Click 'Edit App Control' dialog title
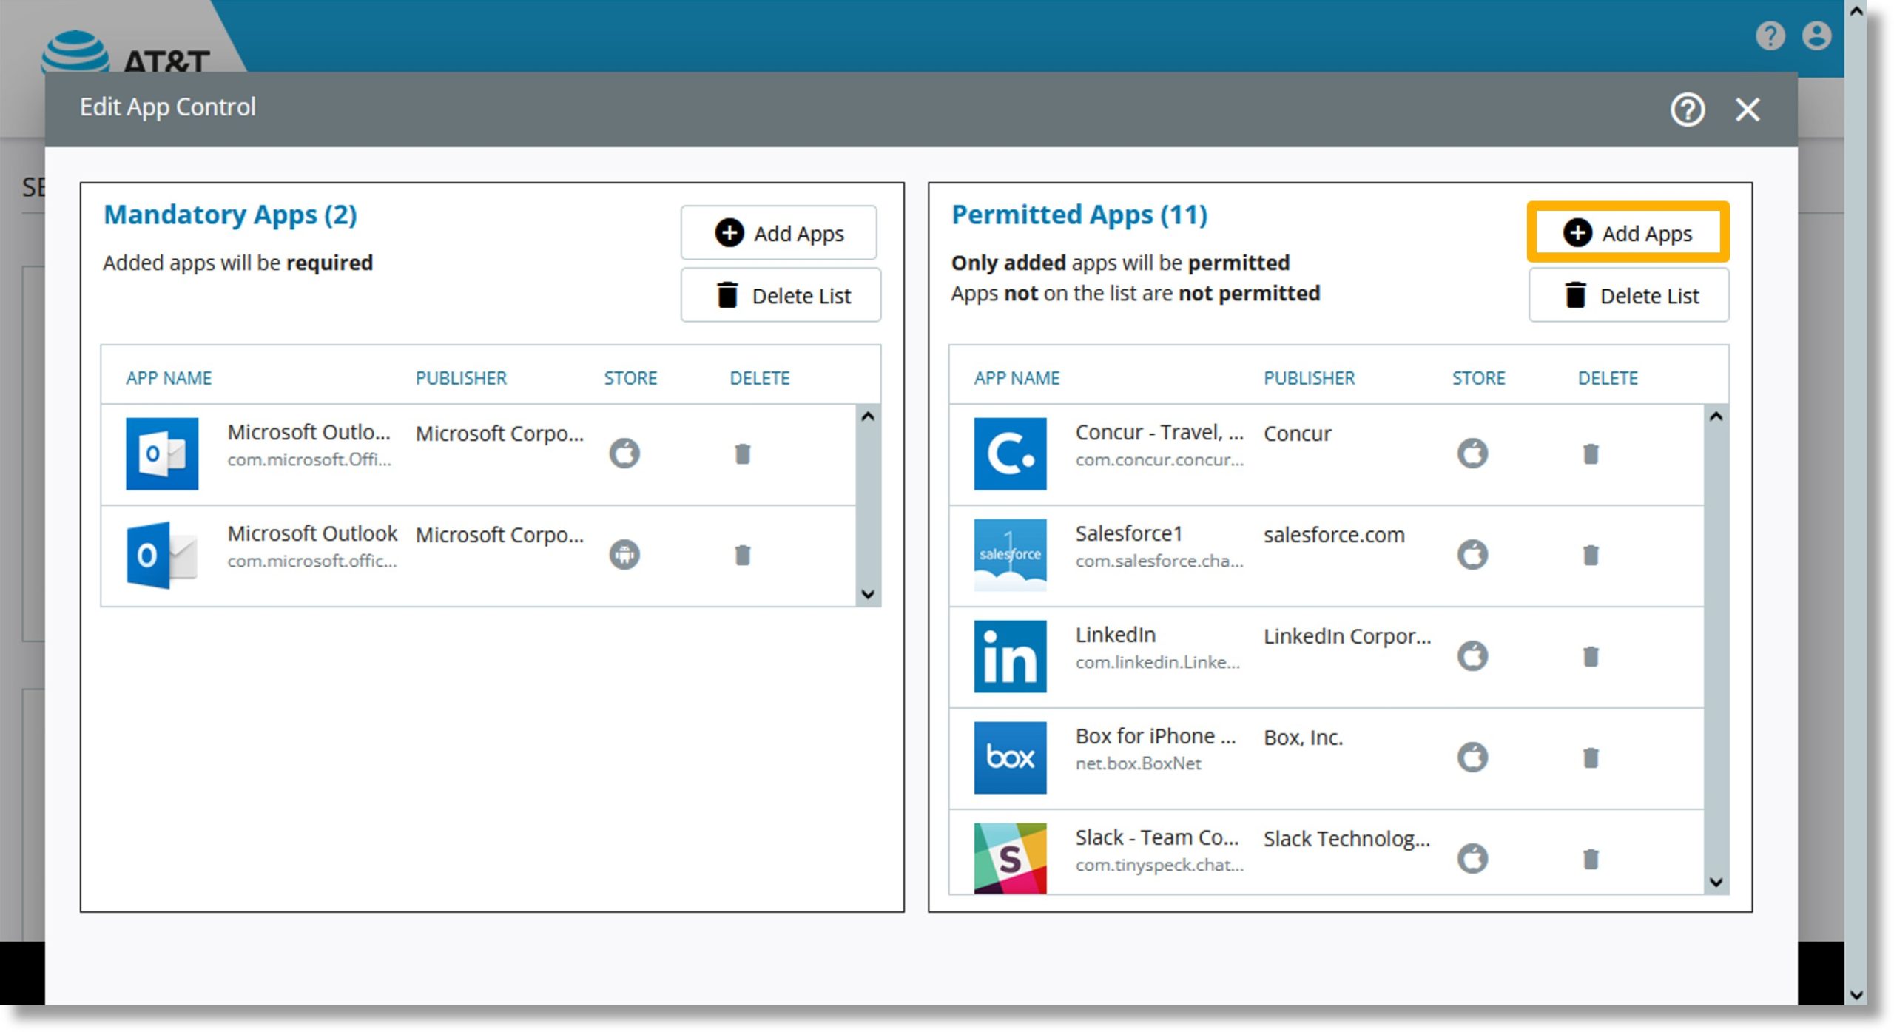Image resolution: width=1894 pixels, height=1032 pixels. click(168, 107)
